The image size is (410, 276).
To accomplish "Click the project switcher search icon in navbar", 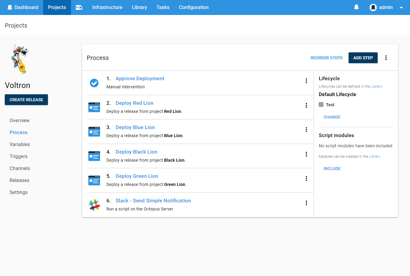I will [79, 7].
